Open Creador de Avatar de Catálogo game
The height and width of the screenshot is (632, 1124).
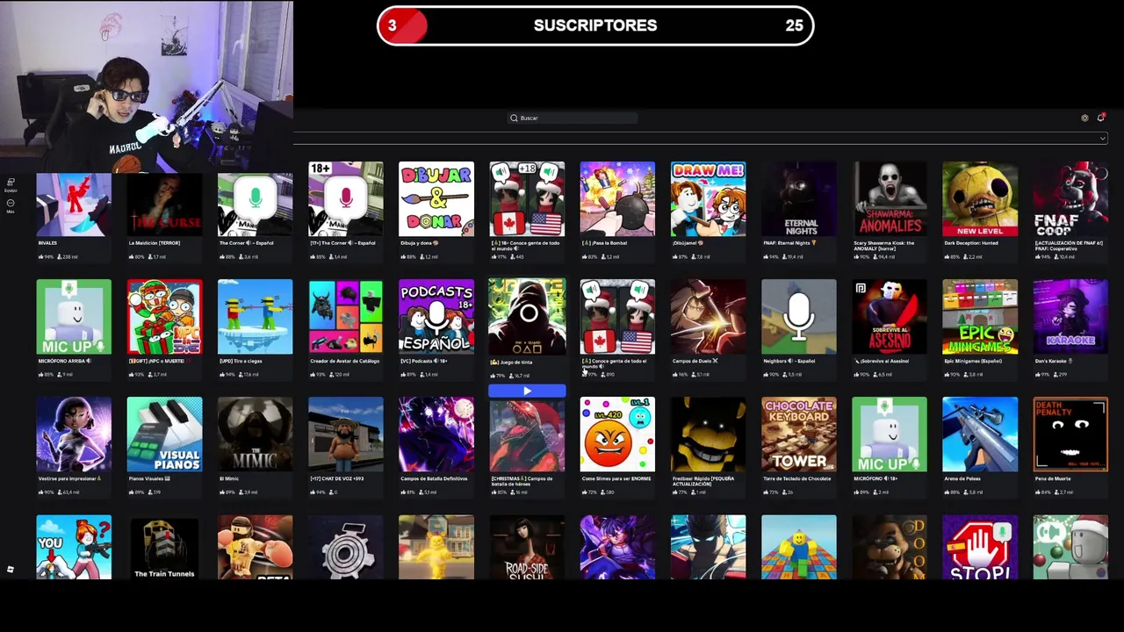click(x=346, y=317)
